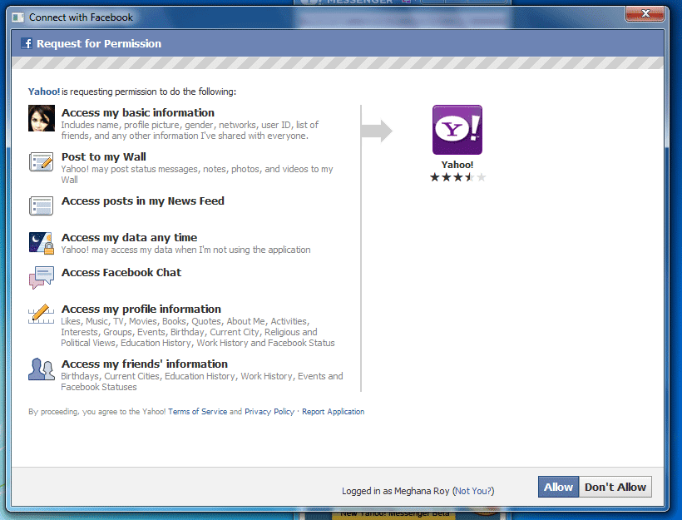Click the Access my basic information heading
The image size is (682, 520).
pos(138,112)
